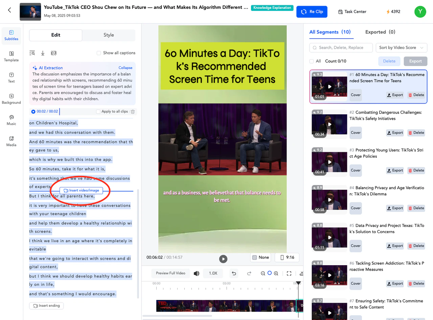
Task: Click Export for segment #5 Data Privacy
Action: click(395, 246)
